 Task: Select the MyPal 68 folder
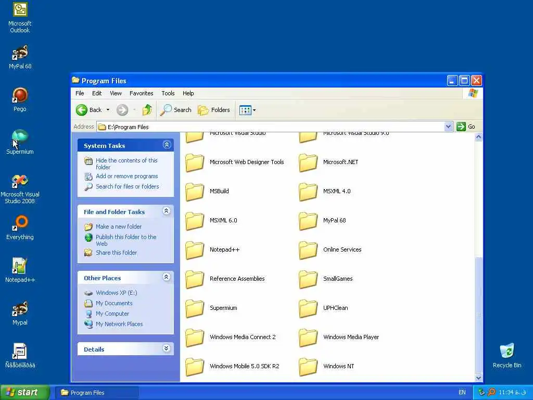click(x=322, y=221)
